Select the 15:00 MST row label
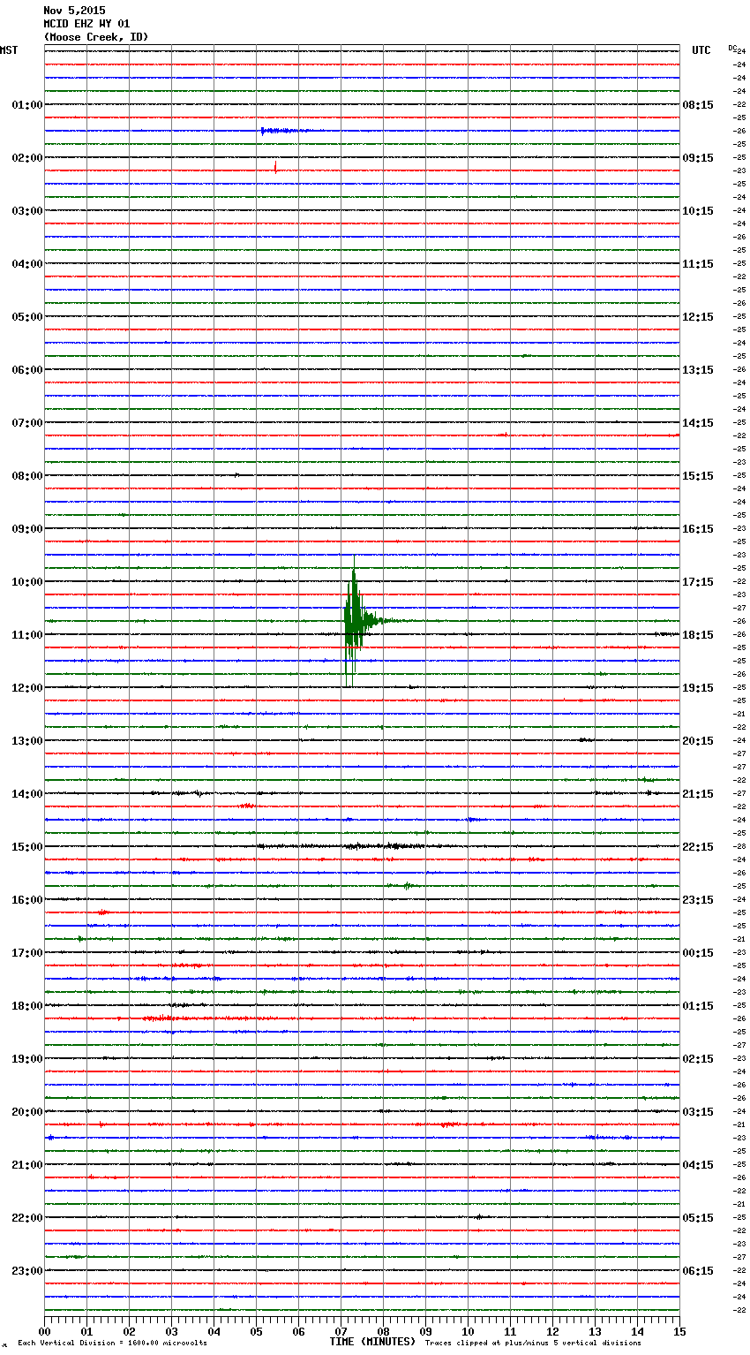The height and width of the screenshot is (1355, 750). (x=27, y=846)
